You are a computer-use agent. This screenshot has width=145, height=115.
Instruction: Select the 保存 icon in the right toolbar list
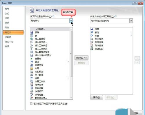(92, 29)
